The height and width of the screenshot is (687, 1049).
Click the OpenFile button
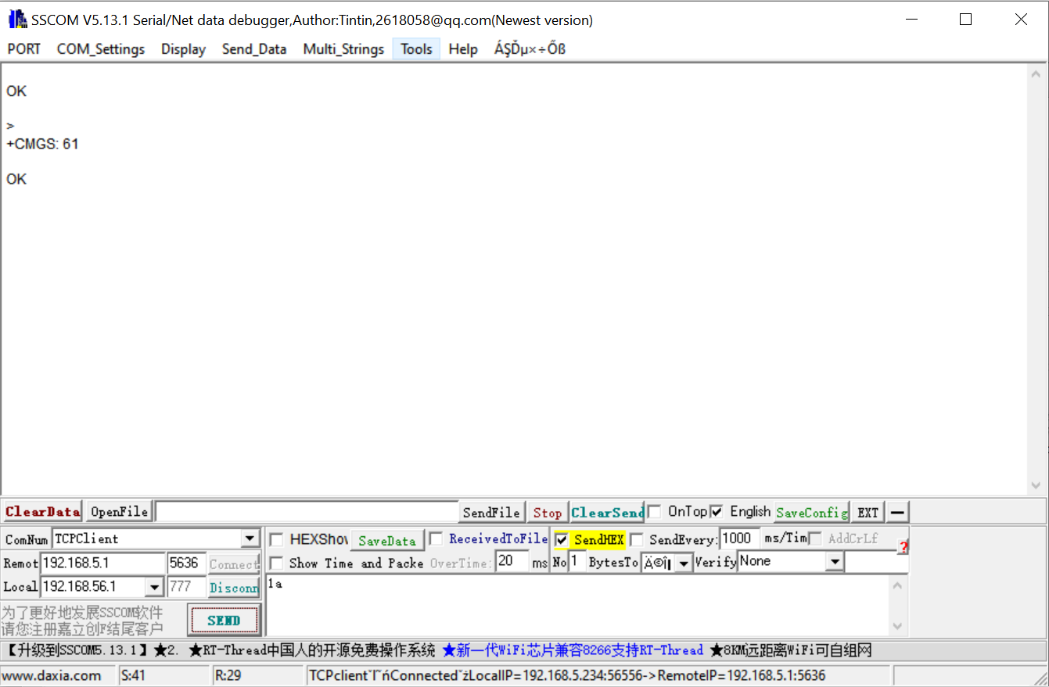pos(119,512)
